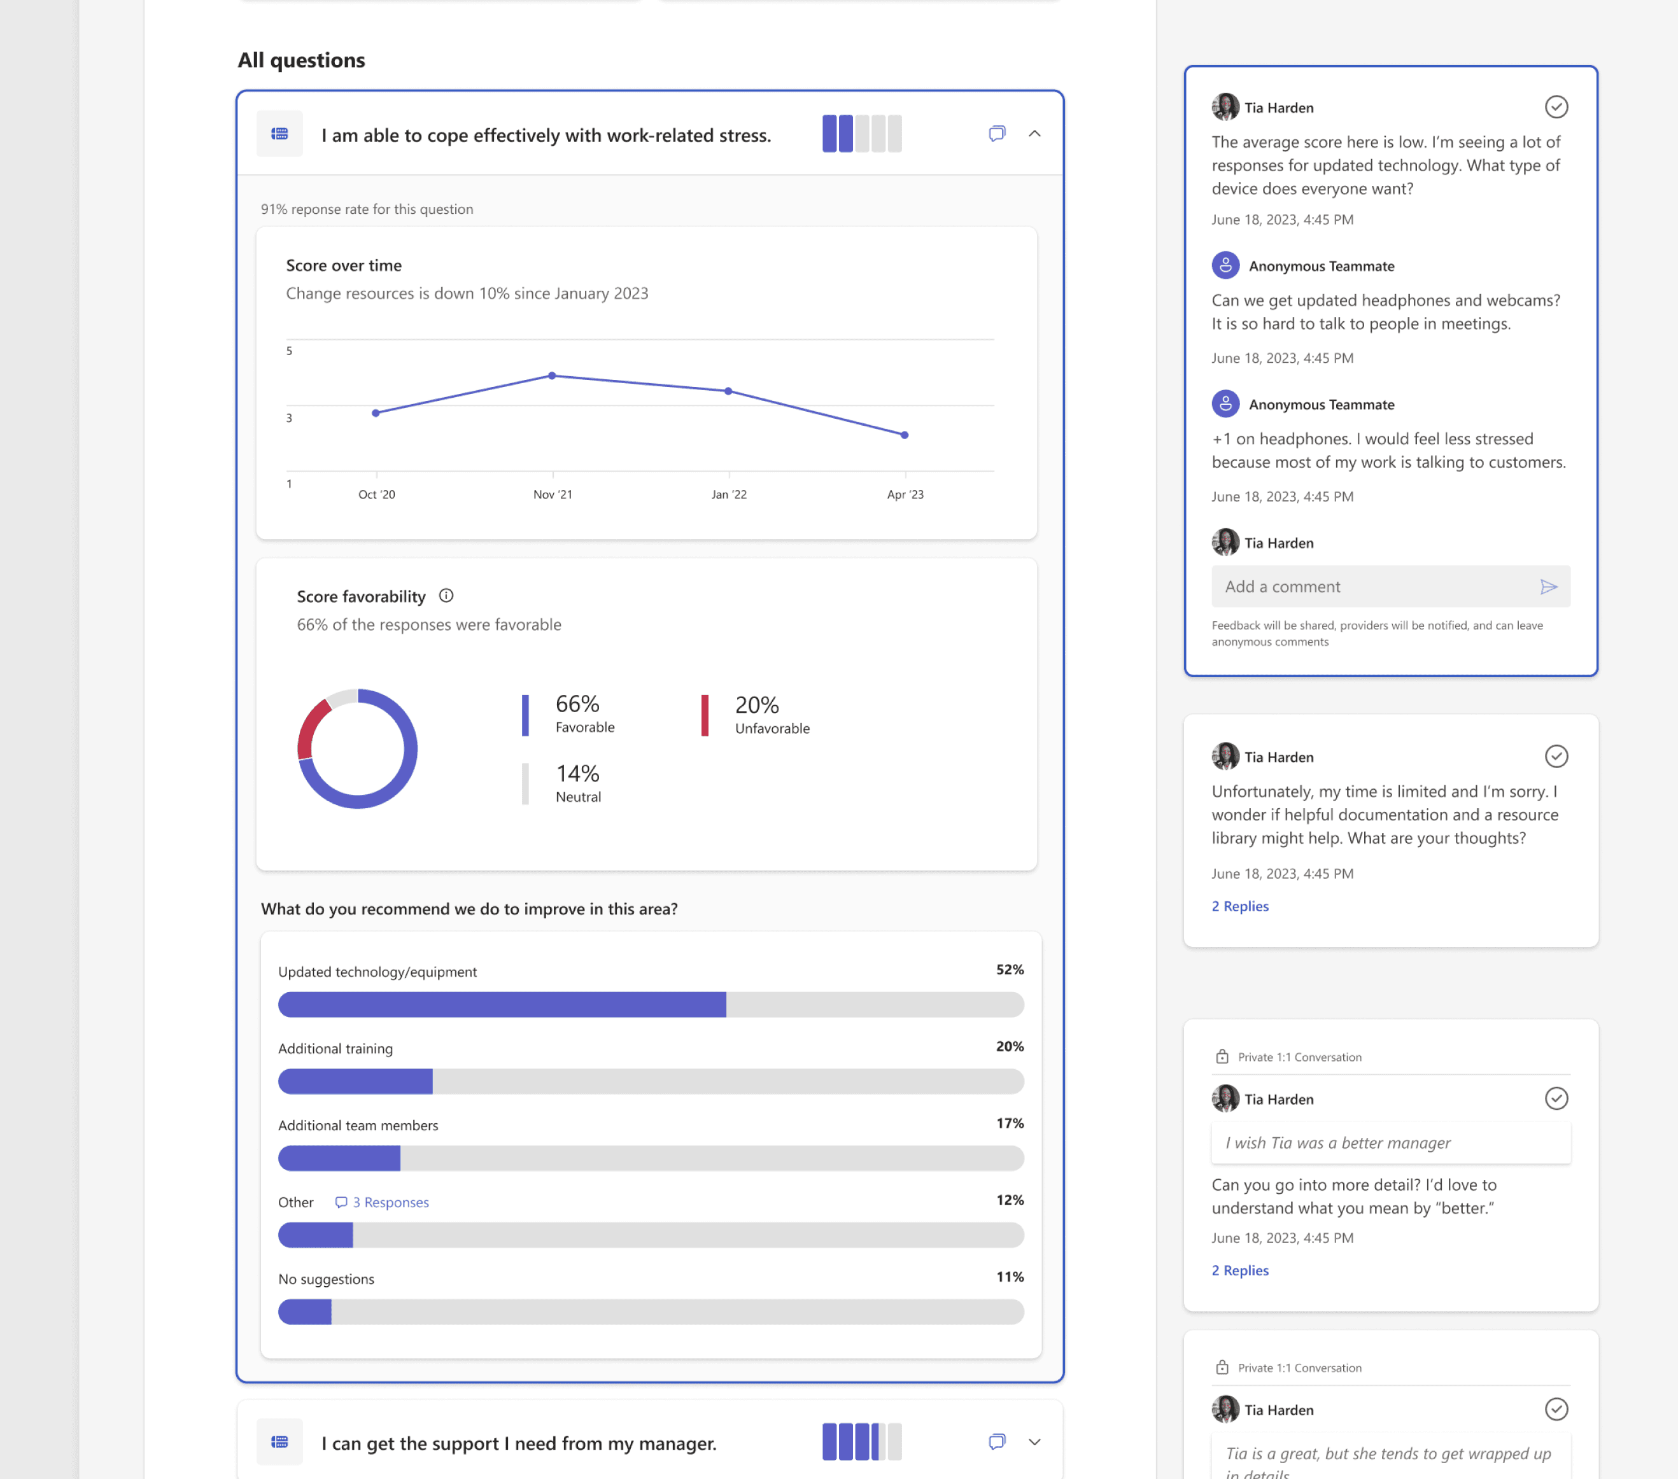Click the Score favorability info icon

pos(446,596)
